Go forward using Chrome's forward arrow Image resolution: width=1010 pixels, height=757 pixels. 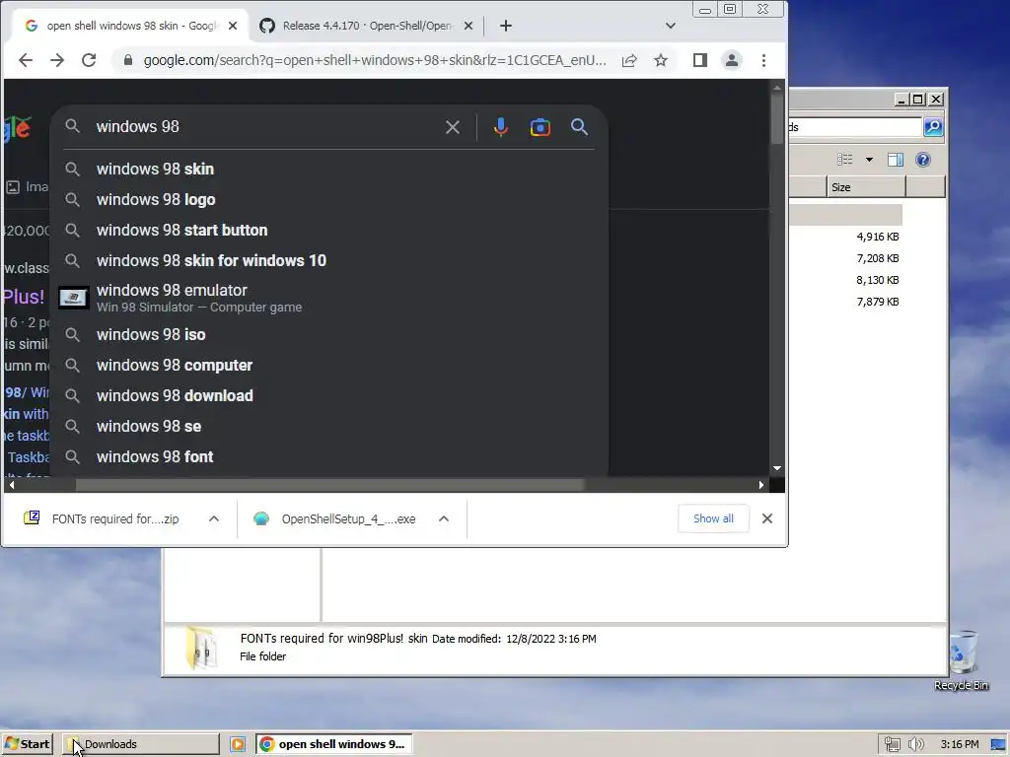[x=57, y=60]
